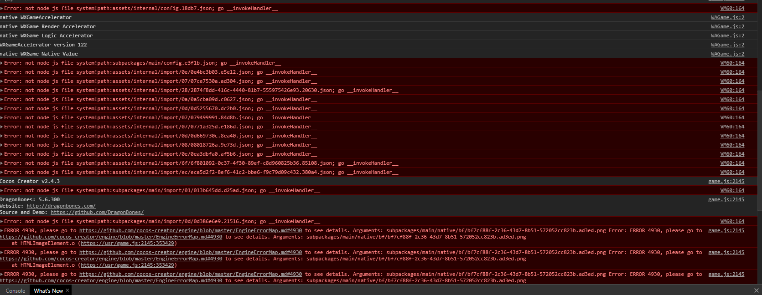Expand error for 0e4bc3b03.e5e12.json
This screenshot has height=295, width=762.
click(2, 72)
